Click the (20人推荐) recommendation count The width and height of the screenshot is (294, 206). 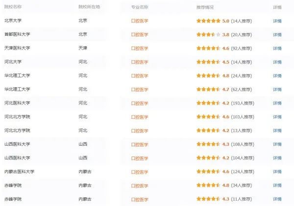[x=241, y=35]
